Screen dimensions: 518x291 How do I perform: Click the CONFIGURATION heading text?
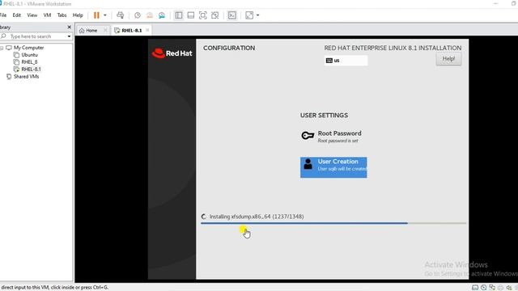(x=229, y=48)
